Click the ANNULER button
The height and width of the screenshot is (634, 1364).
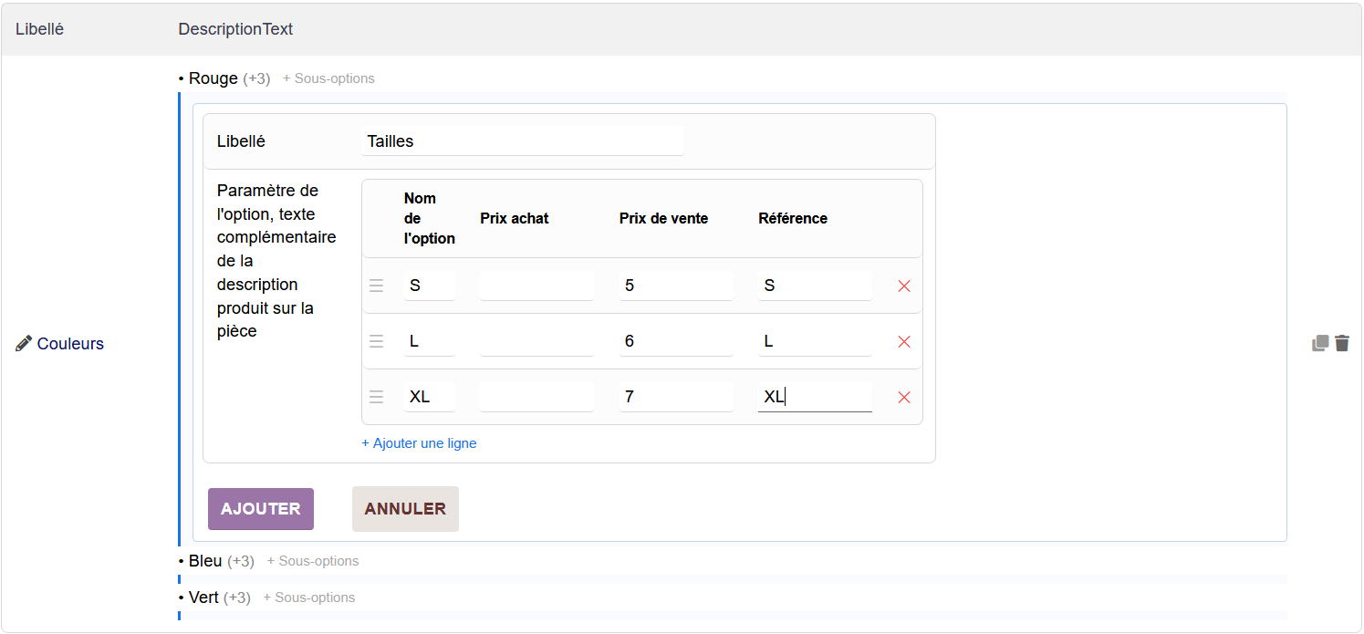(405, 509)
